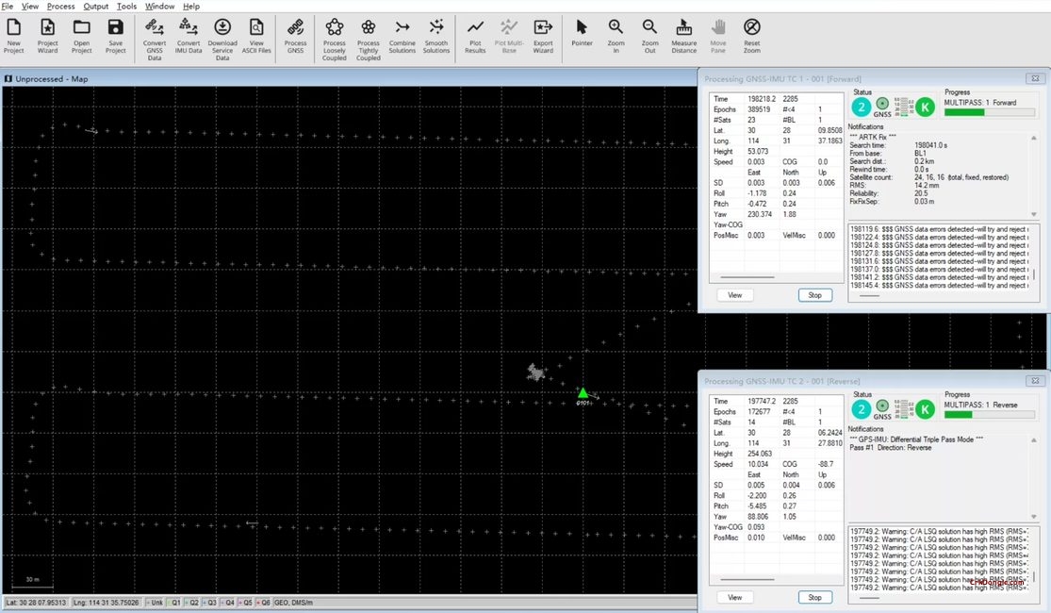Click Q4 quality legend in status bar

(228, 603)
